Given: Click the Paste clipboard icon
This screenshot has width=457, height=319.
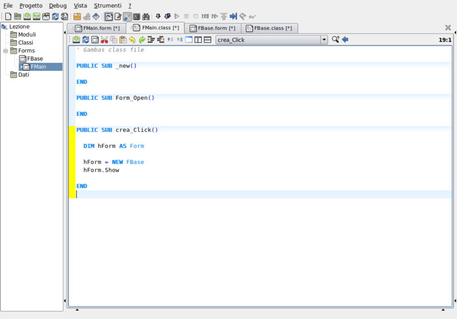Looking at the screenshot, I should click(x=123, y=39).
